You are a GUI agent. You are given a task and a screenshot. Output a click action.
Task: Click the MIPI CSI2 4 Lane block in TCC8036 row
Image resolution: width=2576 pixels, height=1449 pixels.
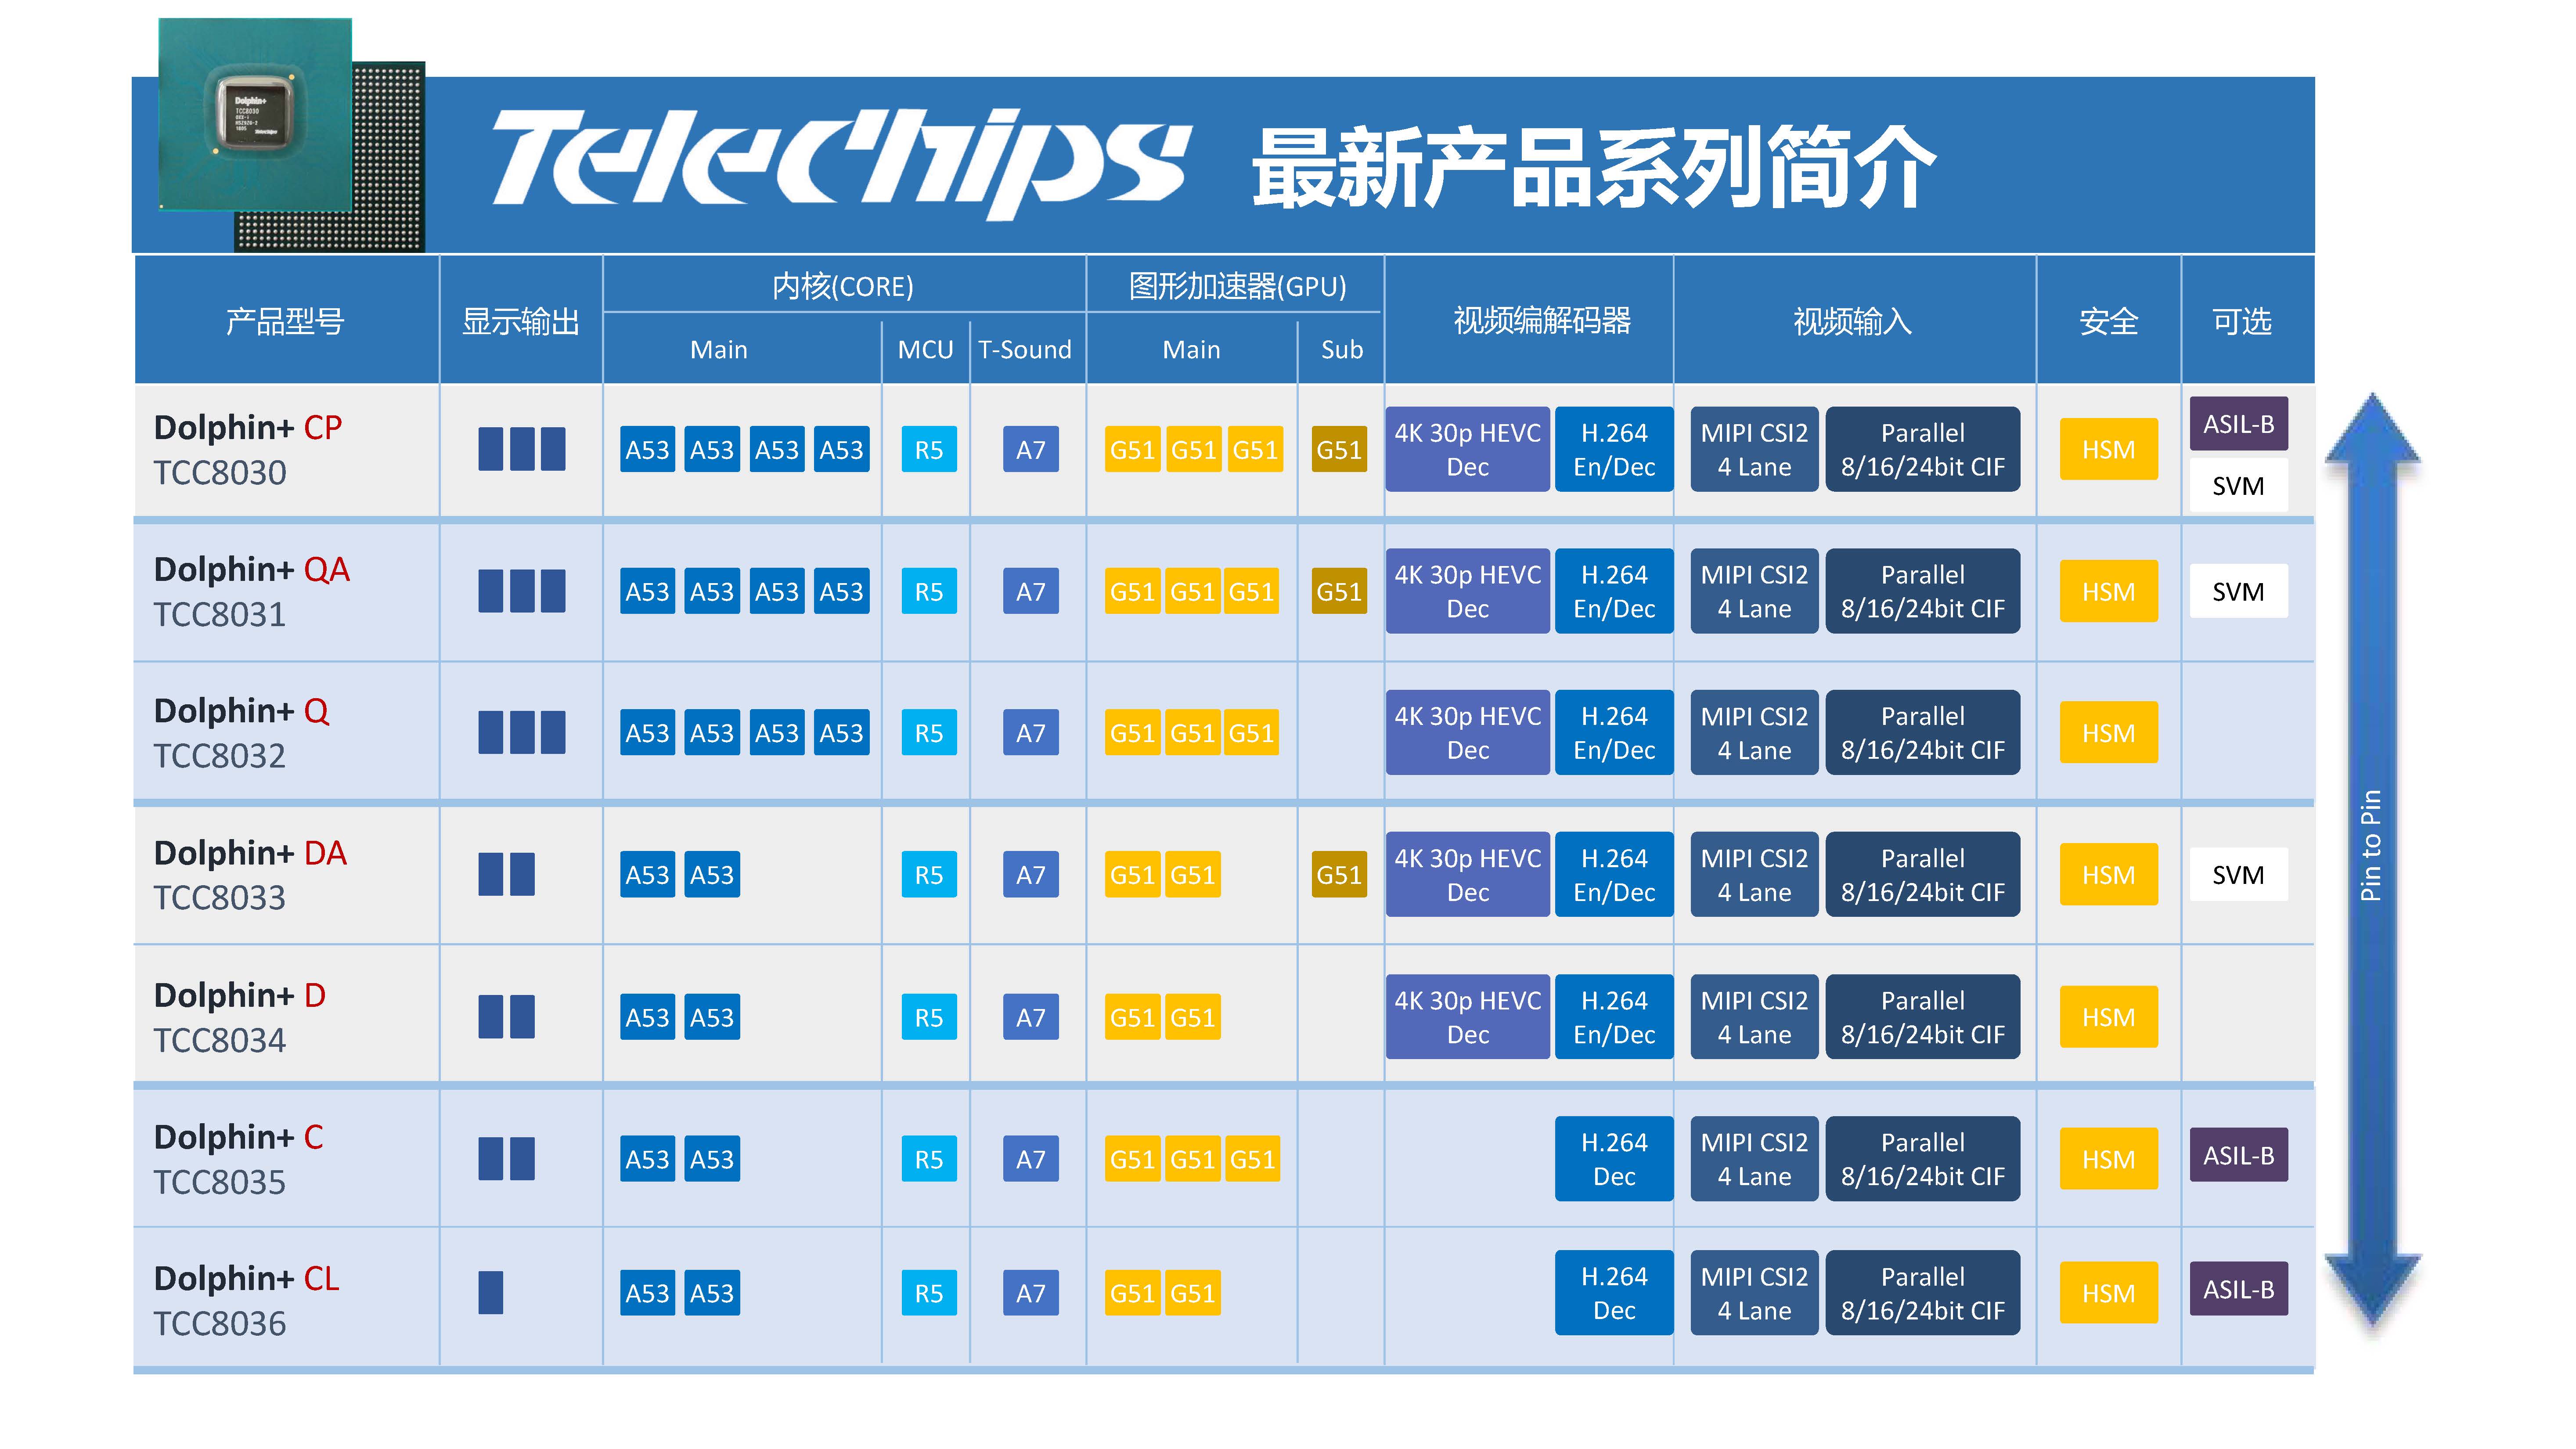[x=1754, y=1293]
